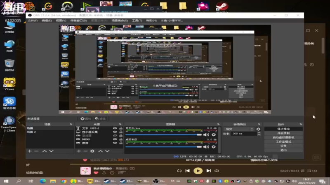Open the 停靠窗口(D) menu
Viewport: 330px width, 185px height.
79,21
